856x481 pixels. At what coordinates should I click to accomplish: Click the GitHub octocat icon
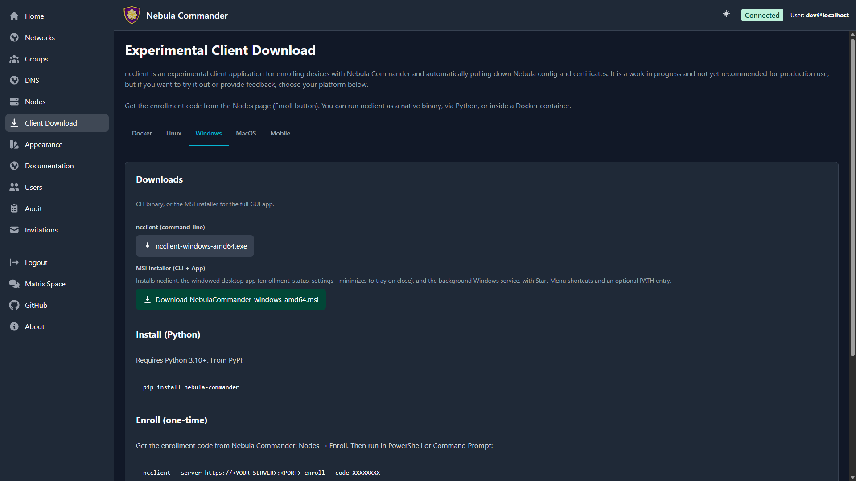pyautogui.click(x=14, y=305)
